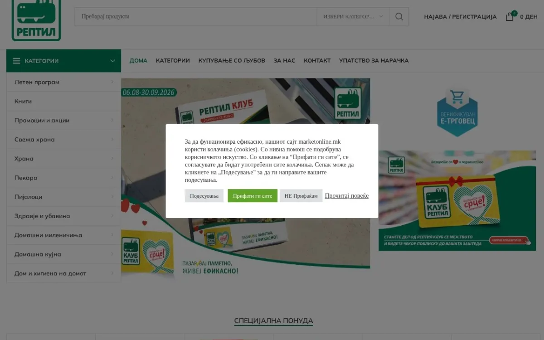Open the Клуб Рептил card banner

pyautogui.click(x=457, y=200)
